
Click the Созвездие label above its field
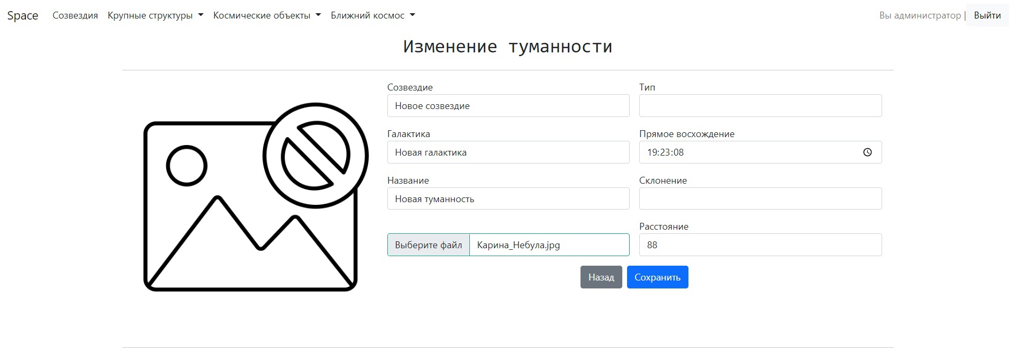pos(410,87)
